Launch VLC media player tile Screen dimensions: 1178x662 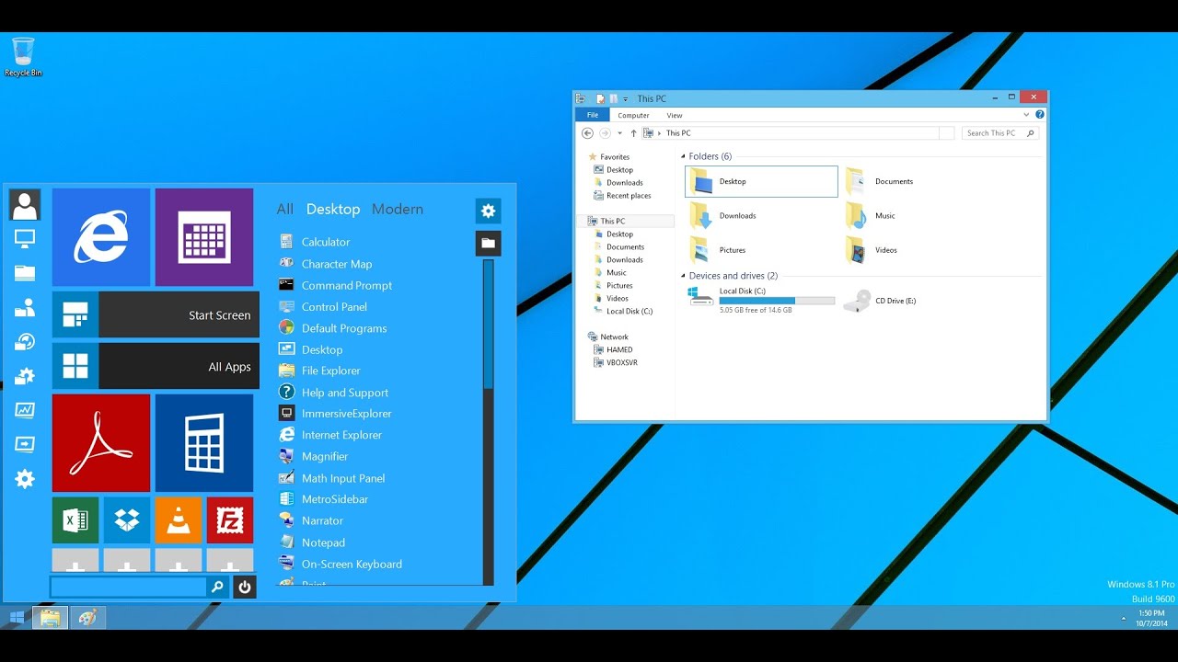[178, 519]
